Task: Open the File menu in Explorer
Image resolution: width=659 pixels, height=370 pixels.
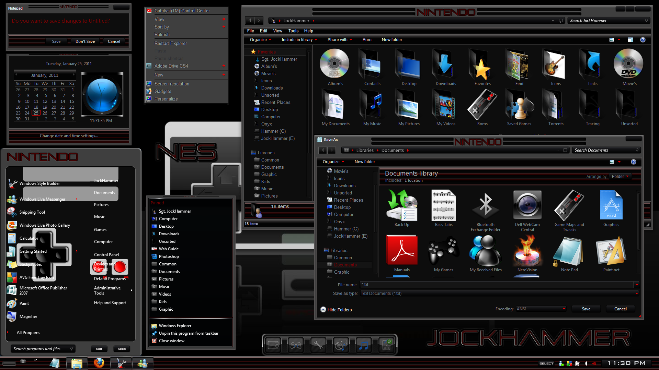Action: pyautogui.click(x=251, y=31)
